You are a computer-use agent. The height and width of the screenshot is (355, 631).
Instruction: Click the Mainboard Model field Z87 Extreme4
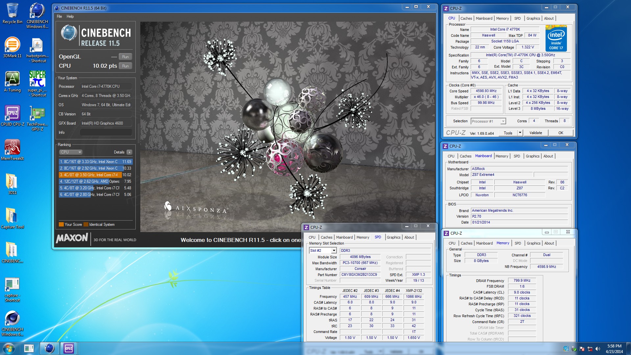click(502, 175)
